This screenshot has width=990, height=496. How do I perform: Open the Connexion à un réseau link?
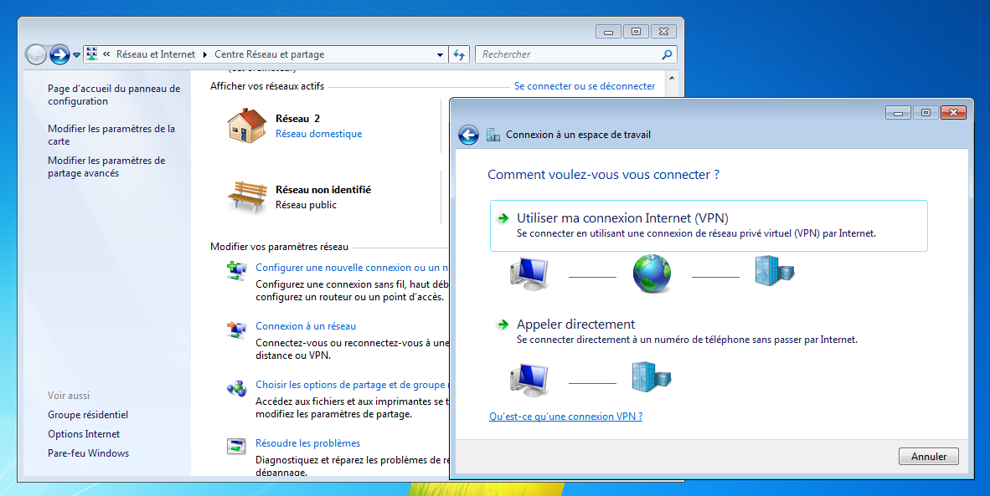pyautogui.click(x=306, y=326)
